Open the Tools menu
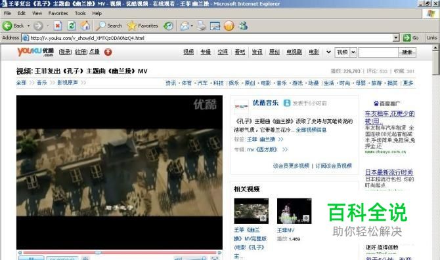Image resolution: width=440 pixels, height=260 pixels. 80,13
